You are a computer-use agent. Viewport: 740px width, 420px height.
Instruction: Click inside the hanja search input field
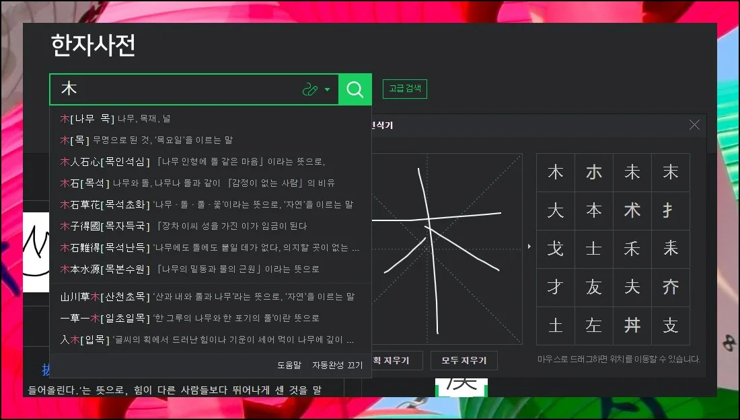point(175,89)
